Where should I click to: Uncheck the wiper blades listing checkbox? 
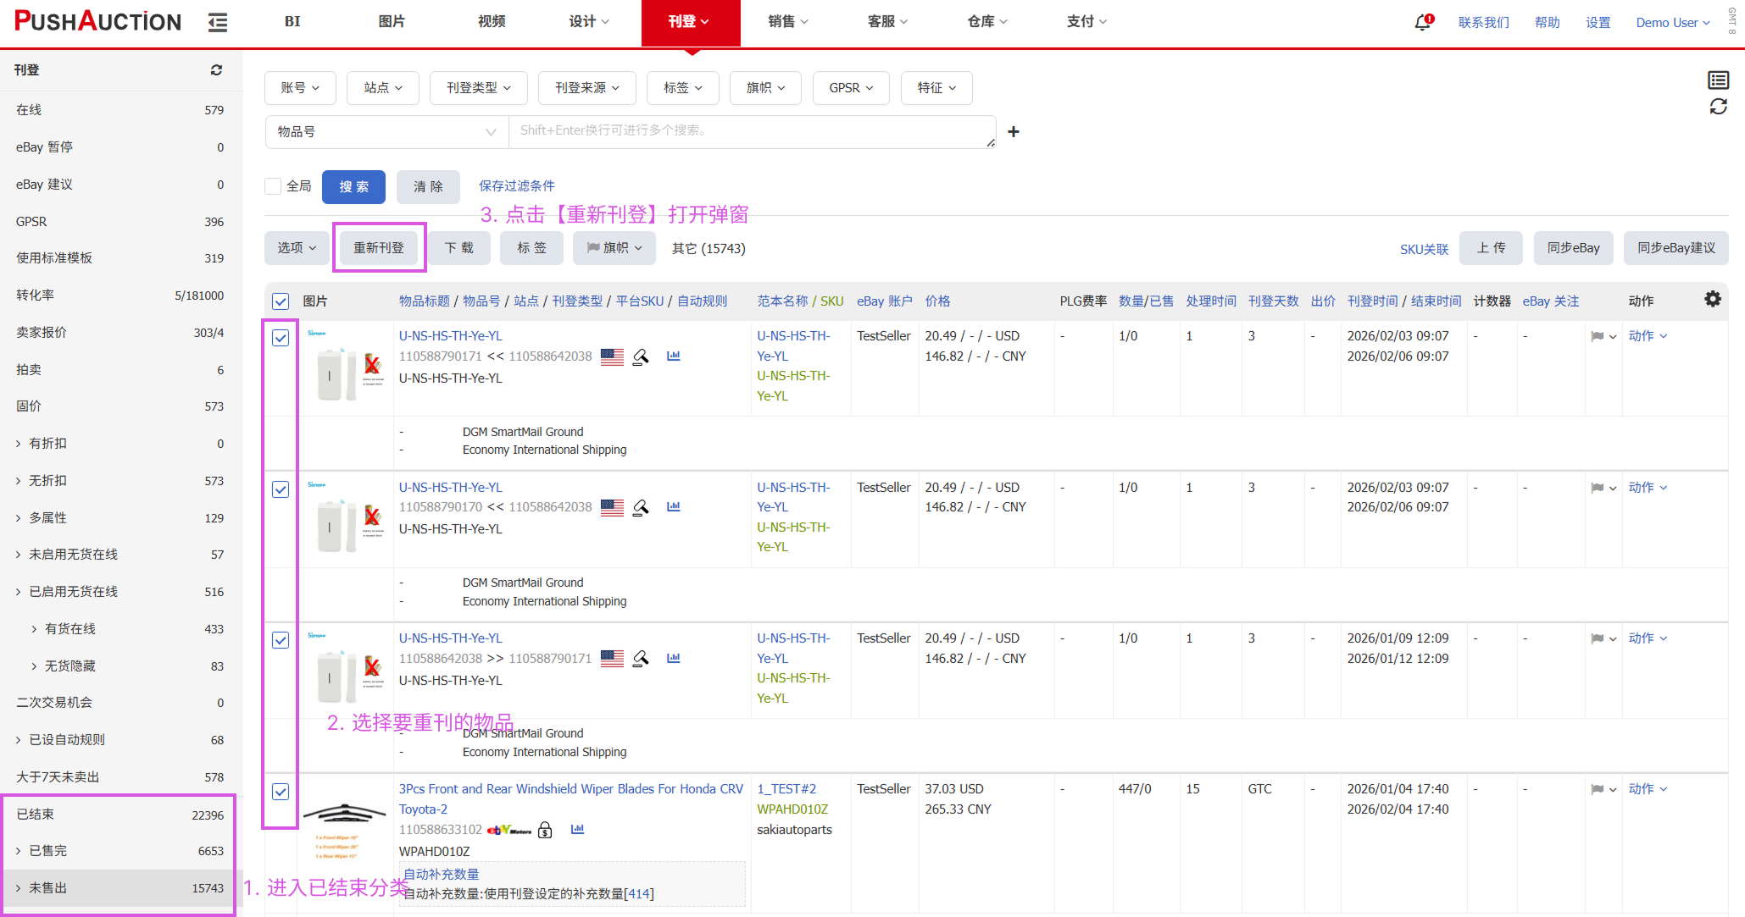tap(281, 792)
